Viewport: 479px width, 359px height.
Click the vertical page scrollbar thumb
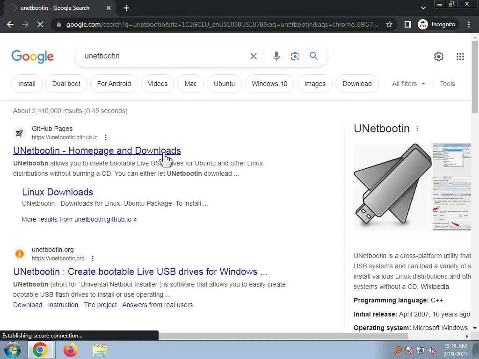[x=475, y=76]
